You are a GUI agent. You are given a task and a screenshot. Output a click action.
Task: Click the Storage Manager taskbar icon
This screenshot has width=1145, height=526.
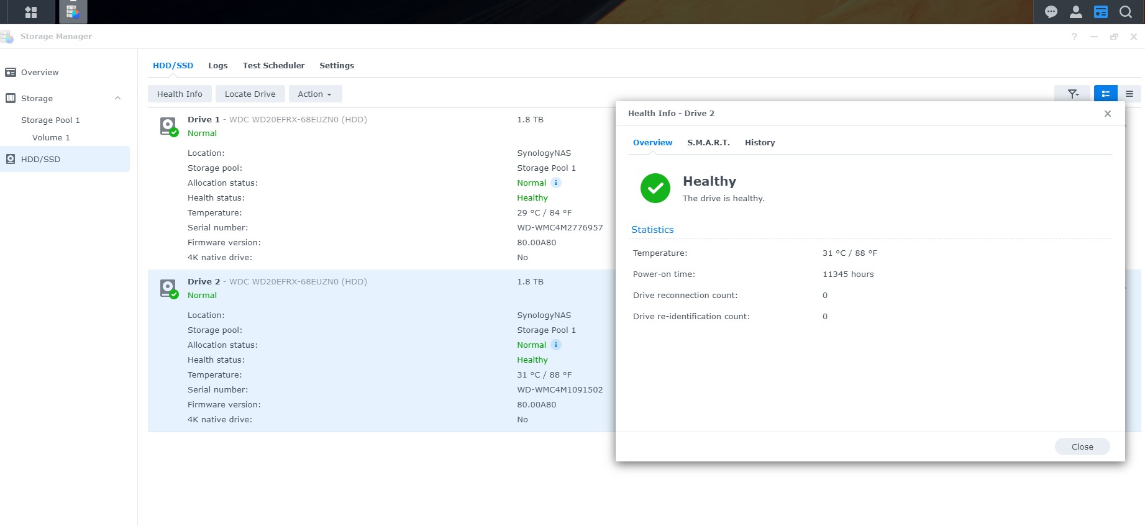pyautogui.click(x=73, y=12)
